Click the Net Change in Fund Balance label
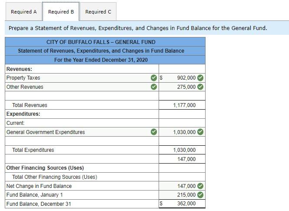Viewport: 289px width, 211px height. click(x=39, y=186)
